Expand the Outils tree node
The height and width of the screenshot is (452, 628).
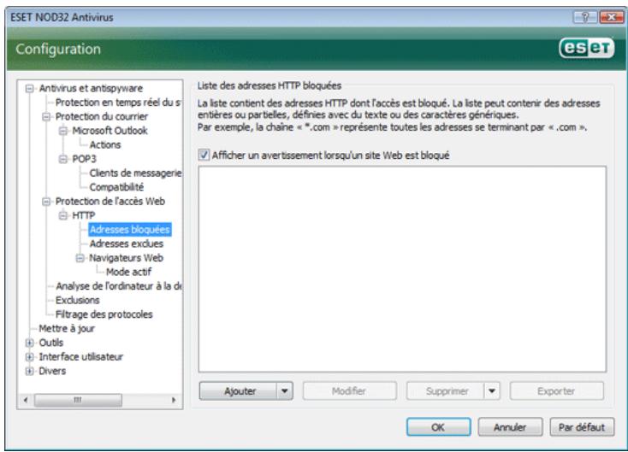tap(29, 343)
